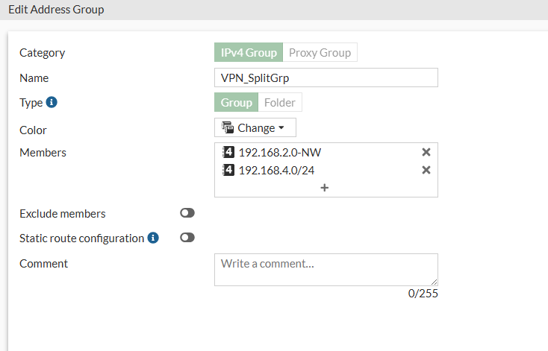Open the Change color dropdown
548x351 pixels.
[255, 127]
